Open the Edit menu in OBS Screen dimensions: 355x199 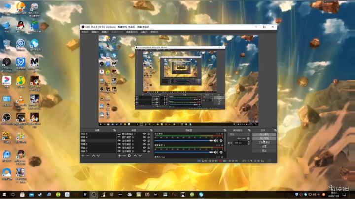coord(95,32)
